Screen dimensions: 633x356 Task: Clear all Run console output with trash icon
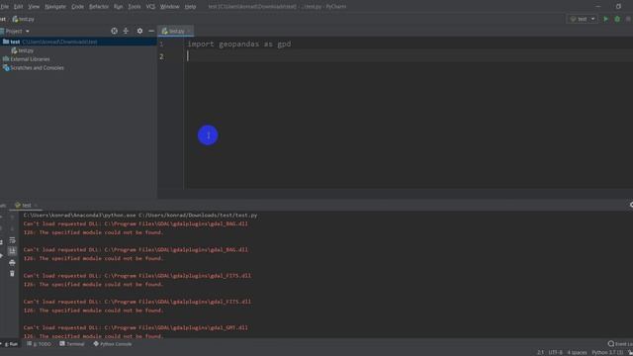(12, 274)
